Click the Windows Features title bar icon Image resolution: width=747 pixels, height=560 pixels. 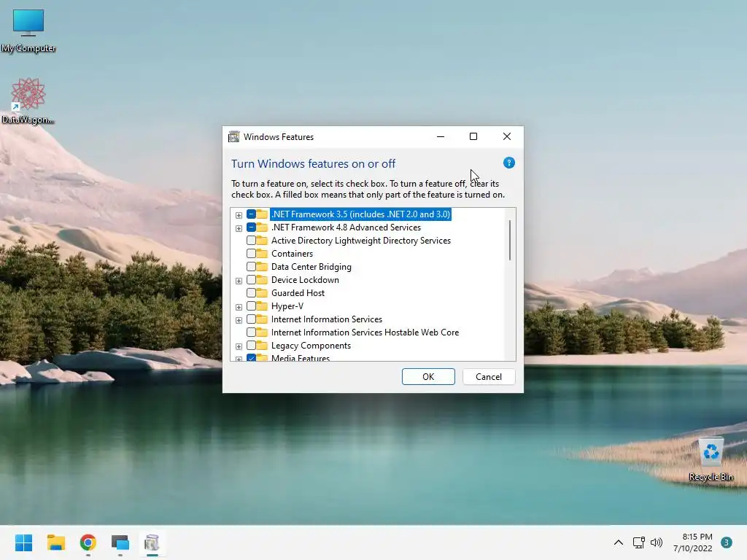point(234,136)
